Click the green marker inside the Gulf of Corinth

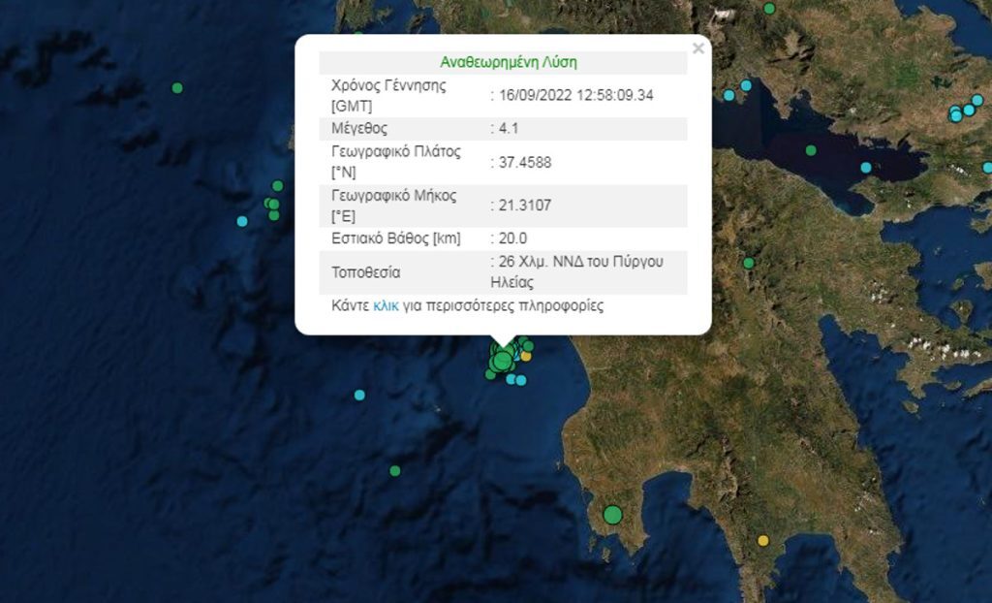coord(811,150)
